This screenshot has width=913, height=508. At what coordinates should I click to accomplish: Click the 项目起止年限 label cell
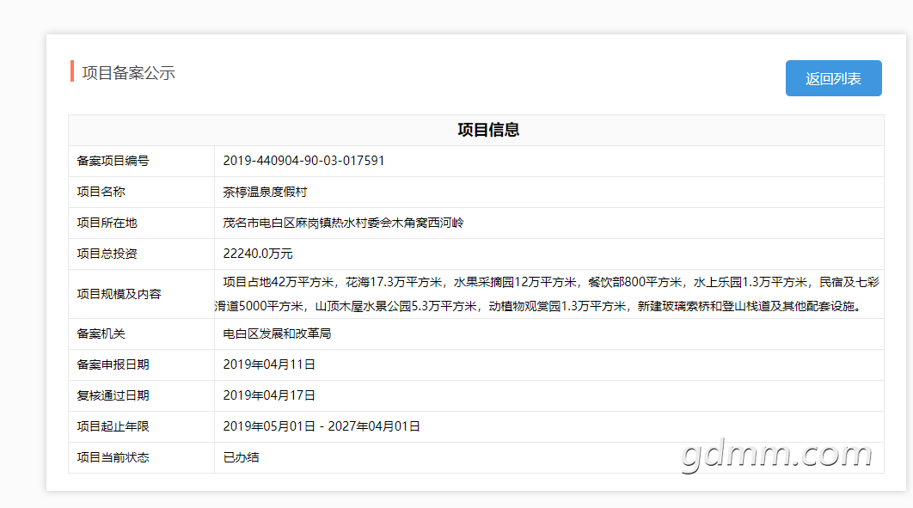coord(142,426)
